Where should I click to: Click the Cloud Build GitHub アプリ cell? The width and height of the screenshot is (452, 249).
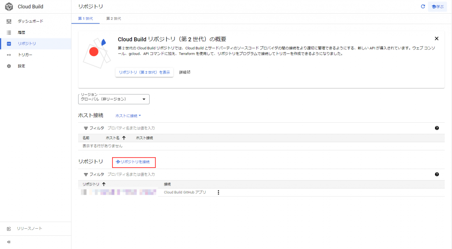point(185,192)
